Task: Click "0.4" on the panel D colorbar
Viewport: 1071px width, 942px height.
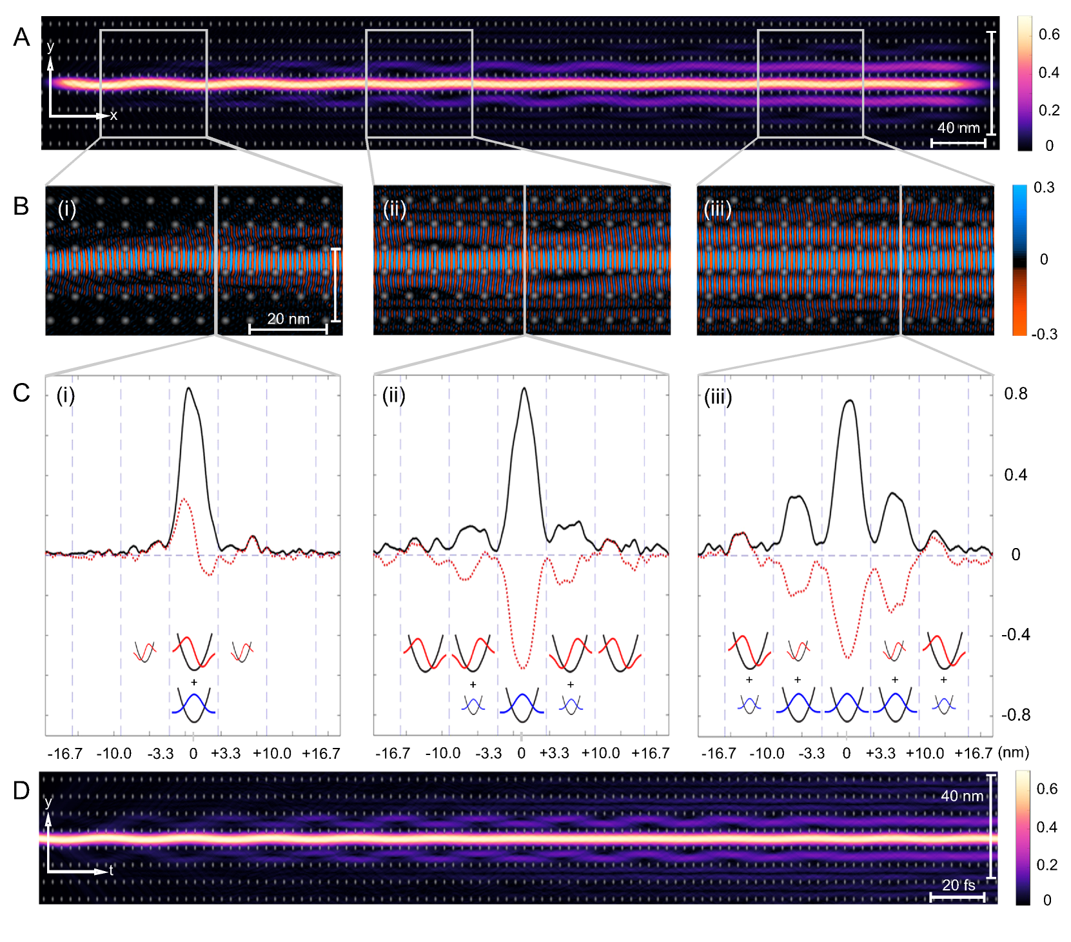Action: 1046,827
